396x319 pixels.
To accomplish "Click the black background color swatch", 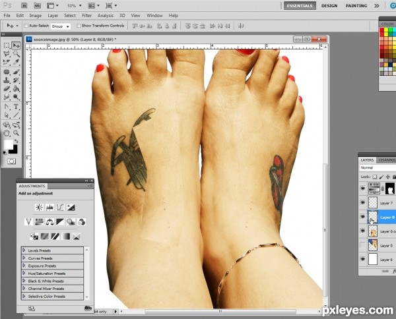I will click(x=14, y=150).
